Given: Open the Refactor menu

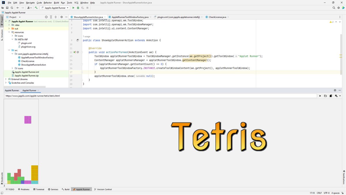Looking at the screenshot, I should pyautogui.click(x=47, y=2).
